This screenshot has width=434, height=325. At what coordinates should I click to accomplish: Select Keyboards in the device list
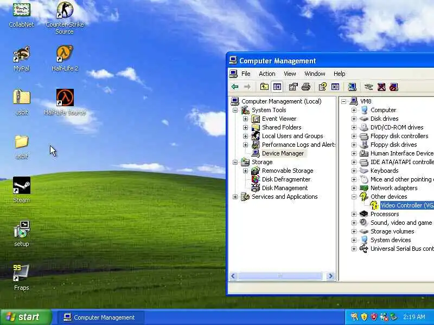tap(385, 171)
